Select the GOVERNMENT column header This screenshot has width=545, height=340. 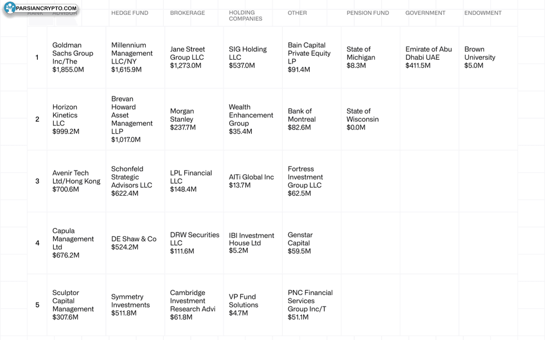[425, 13]
